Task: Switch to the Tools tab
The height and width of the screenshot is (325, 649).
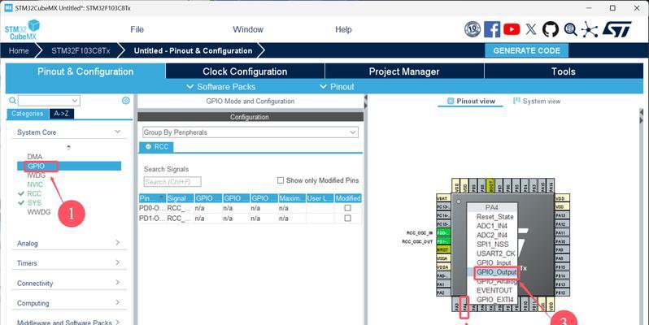Action: (x=564, y=71)
